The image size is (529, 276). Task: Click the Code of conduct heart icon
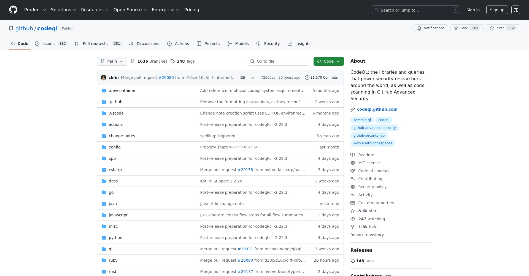[x=353, y=171]
